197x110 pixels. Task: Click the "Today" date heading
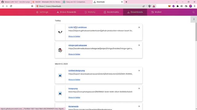point(58,21)
